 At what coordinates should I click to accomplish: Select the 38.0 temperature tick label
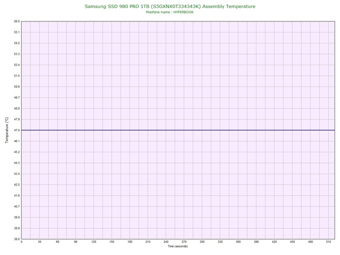coord(17,239)
